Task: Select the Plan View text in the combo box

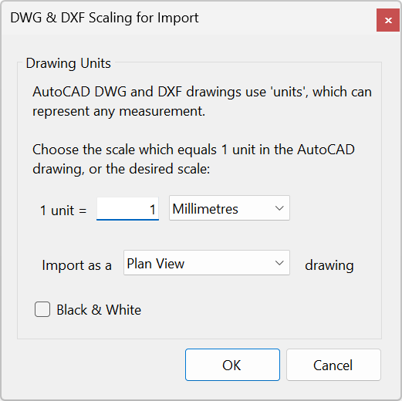Action: coord(156,264)
